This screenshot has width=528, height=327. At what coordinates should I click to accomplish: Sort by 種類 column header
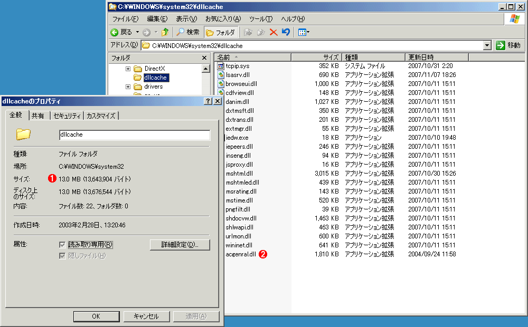pyautogui.click(x=373, y=57)
